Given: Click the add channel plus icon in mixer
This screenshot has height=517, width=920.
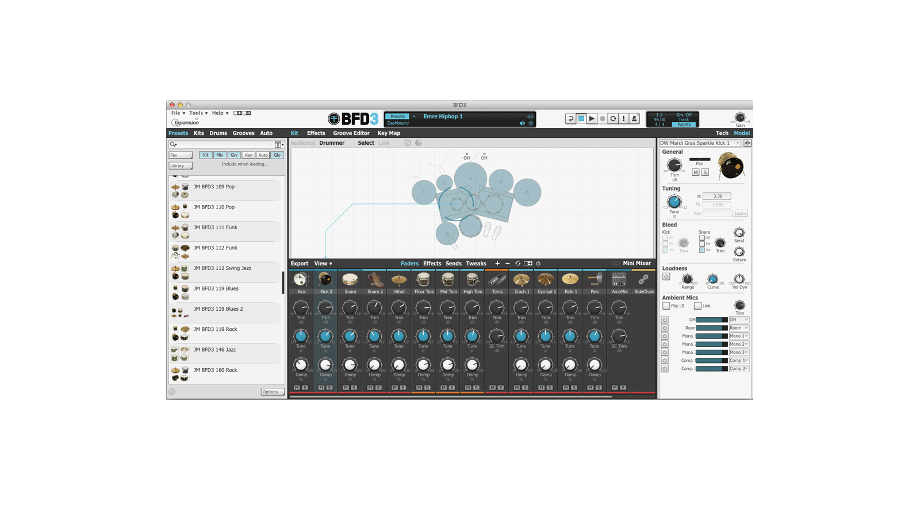Looking at the screenshot, I should pos(497,264).
